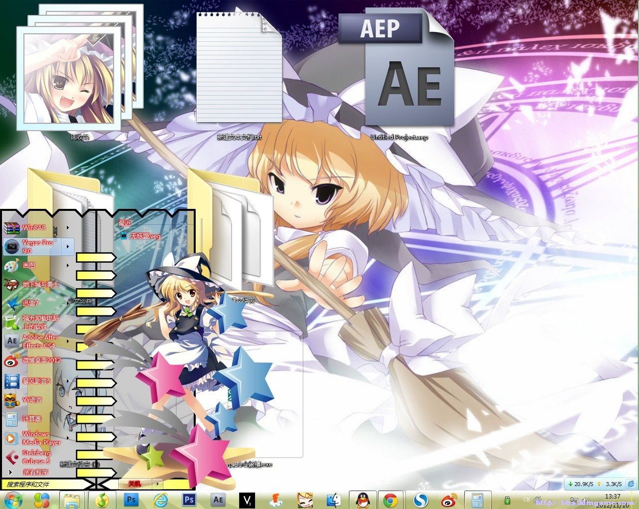Viewport: 639px width, 509px height.
Task: Click the 搜索程序和文件 search box
Action: (x=45, y=484)
